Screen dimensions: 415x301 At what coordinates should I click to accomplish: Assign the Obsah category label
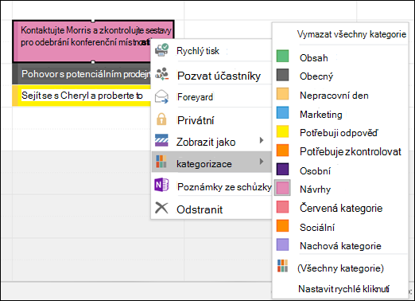click(313, 58)
